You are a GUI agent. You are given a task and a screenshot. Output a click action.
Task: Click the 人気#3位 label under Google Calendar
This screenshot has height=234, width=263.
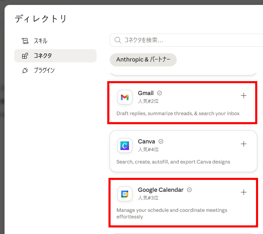[148, 198]
